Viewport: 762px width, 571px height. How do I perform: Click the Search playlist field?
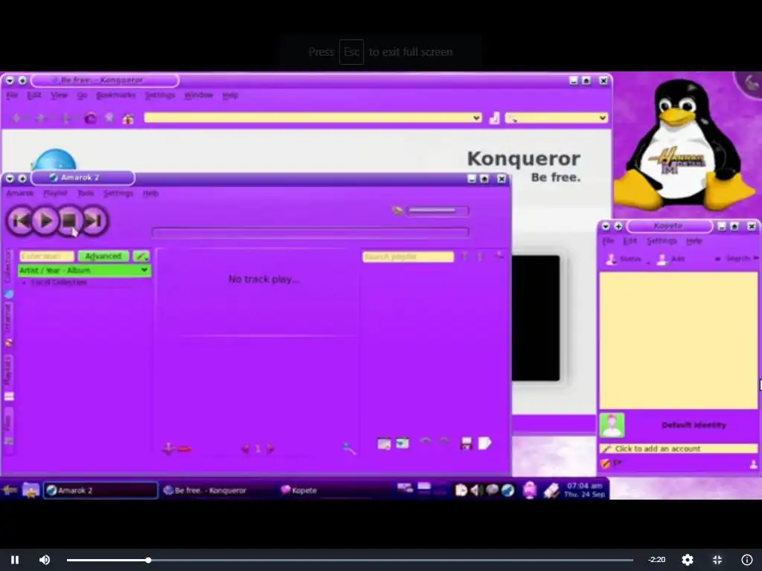click(x=409, y=257)
